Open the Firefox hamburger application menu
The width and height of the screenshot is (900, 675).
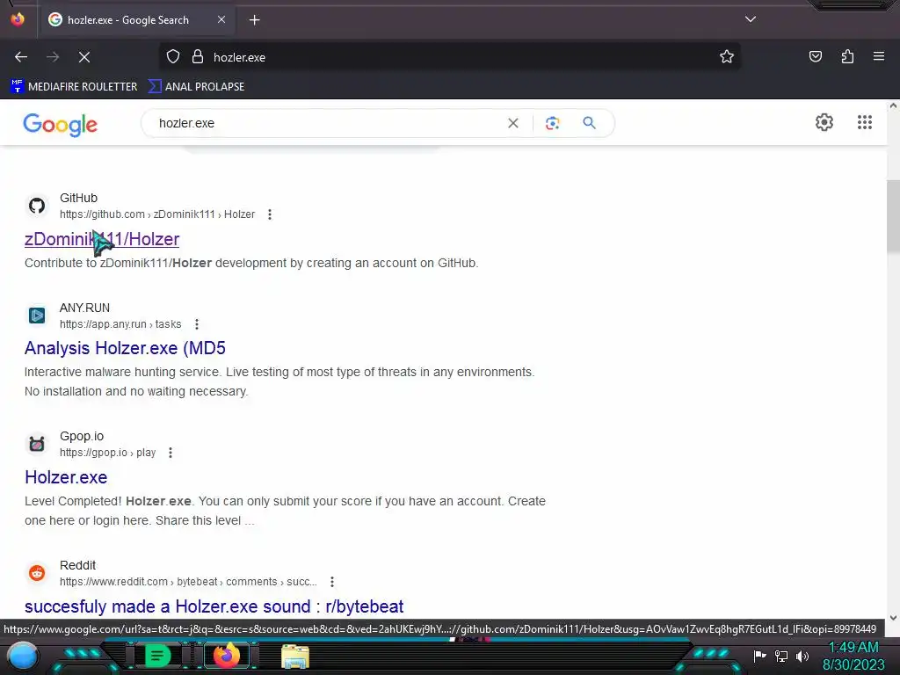point(879,57)
